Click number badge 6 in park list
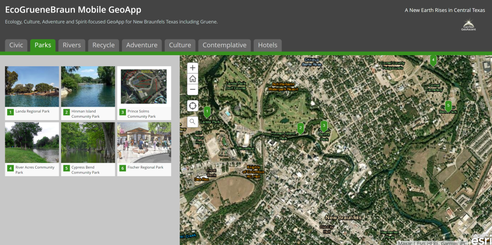This screenshot has height=245, width=492. [x=123, y=168]
